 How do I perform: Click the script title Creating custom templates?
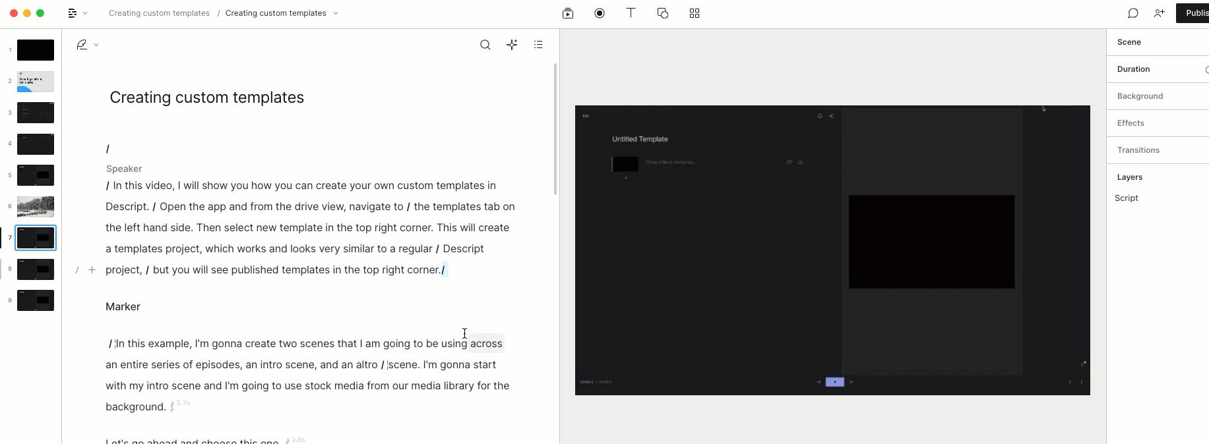coord(207,97)
